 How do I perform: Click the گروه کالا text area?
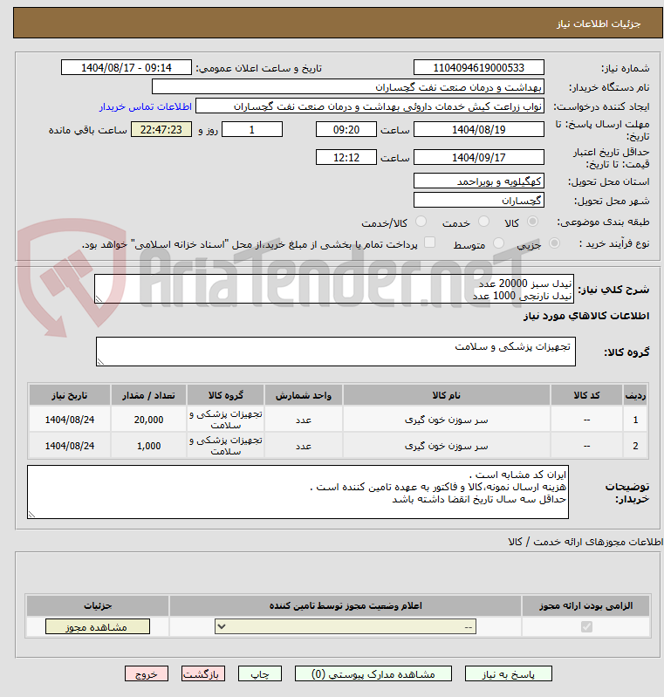tap(336, 352)
